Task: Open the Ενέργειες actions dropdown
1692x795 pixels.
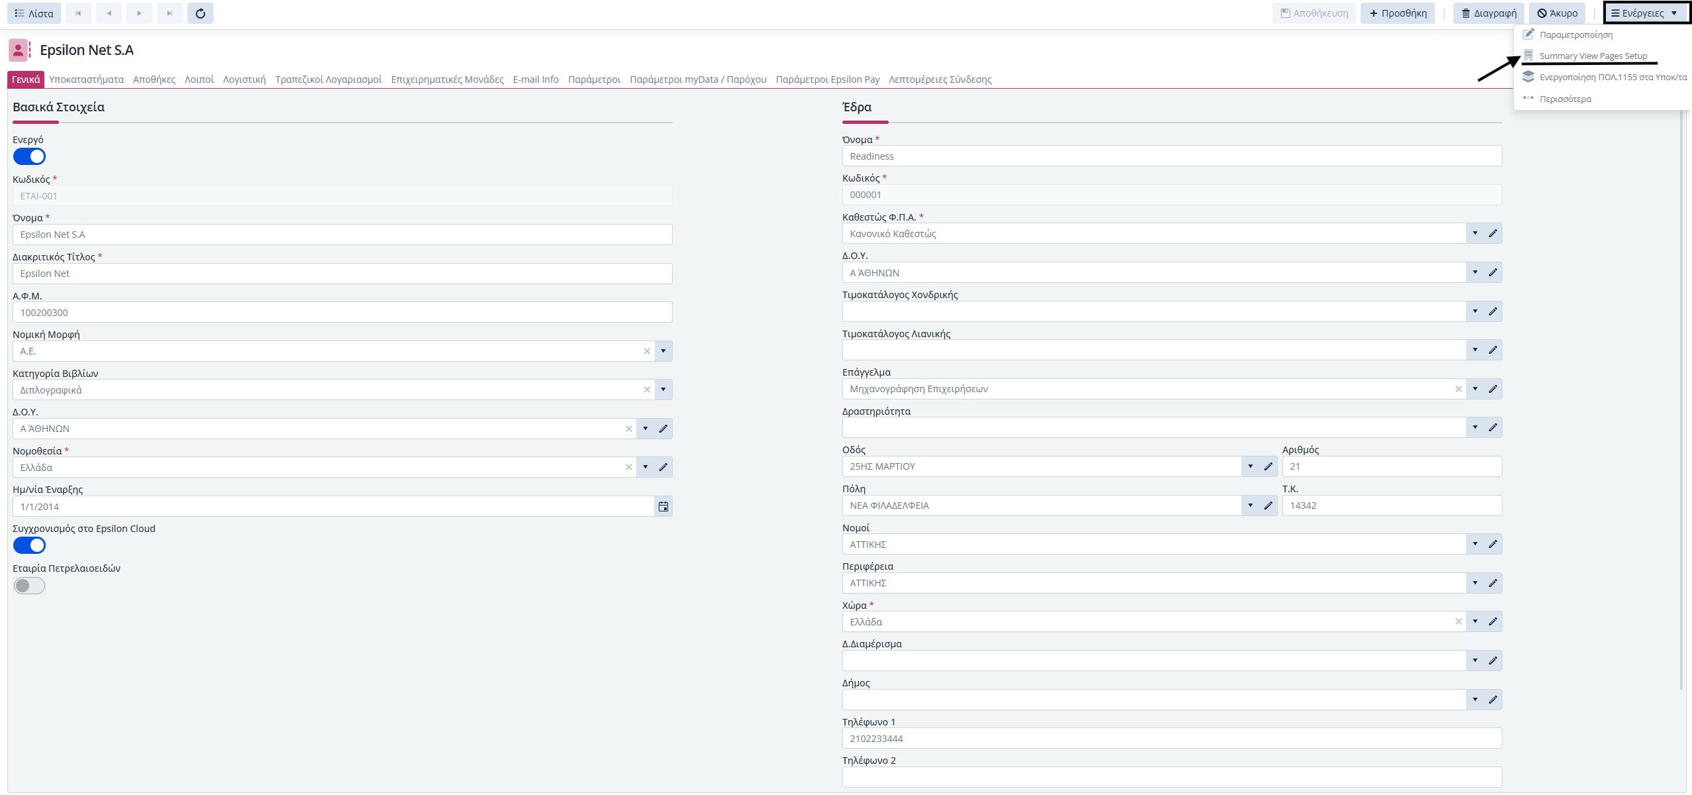Action: [x=1646, y=13]
